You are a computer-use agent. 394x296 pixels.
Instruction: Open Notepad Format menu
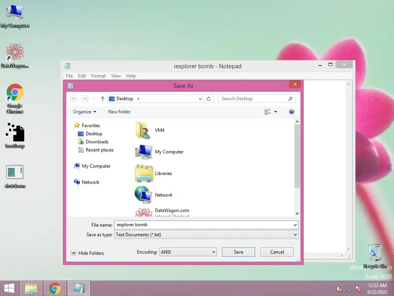98,76
